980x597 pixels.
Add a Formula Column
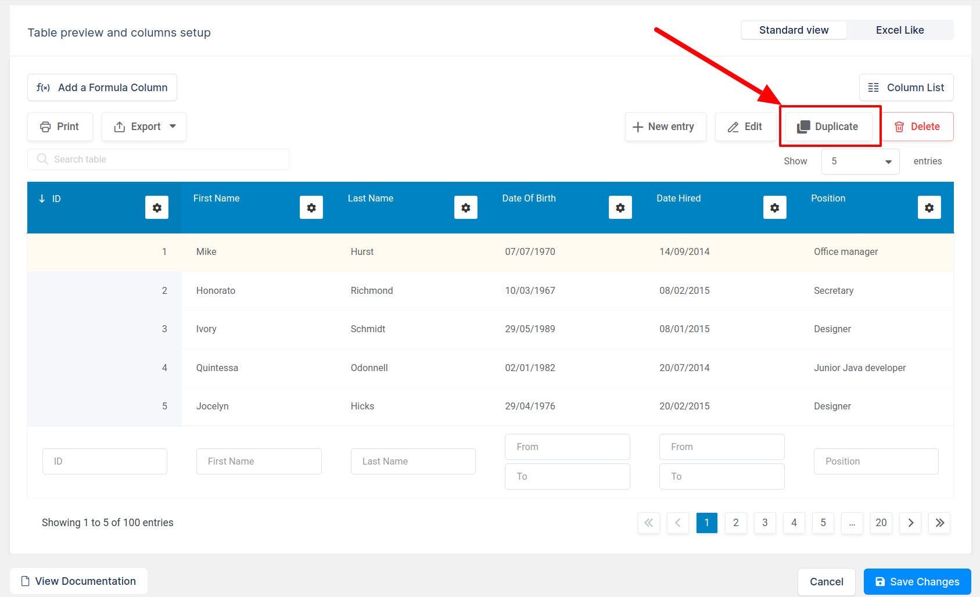pos(102,88)
